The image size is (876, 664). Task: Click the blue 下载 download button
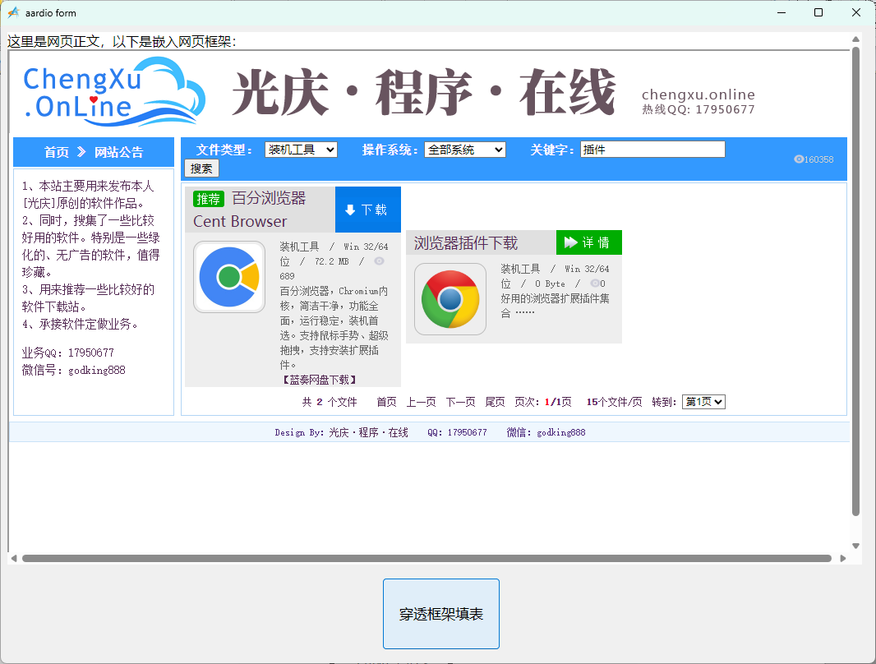tap(367, 210)
